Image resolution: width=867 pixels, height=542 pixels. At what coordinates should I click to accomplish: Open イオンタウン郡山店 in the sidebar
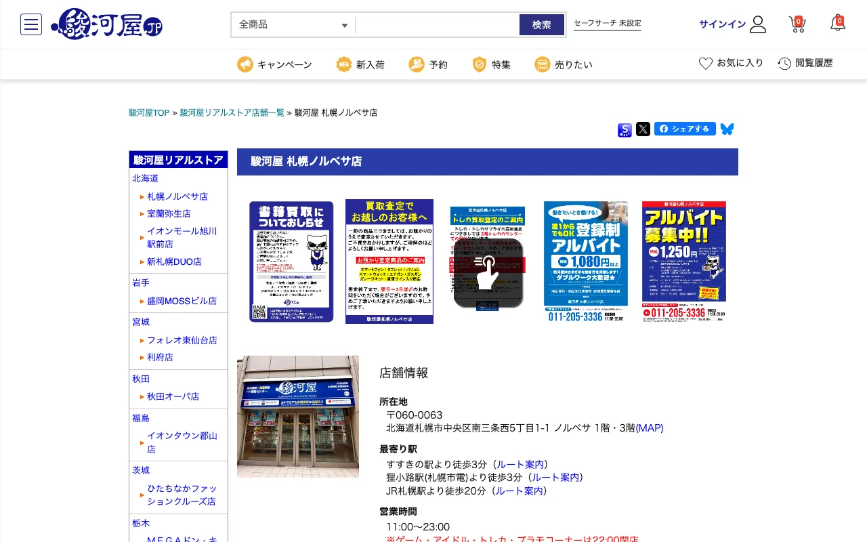(182, 442)
